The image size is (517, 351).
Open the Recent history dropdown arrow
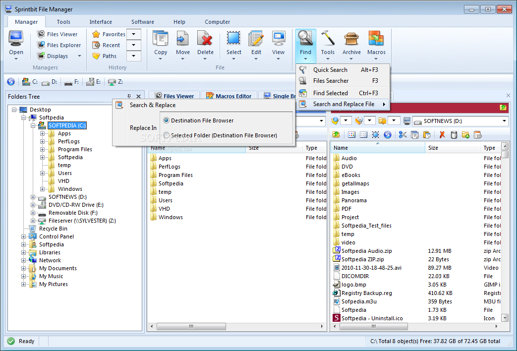pyautogui.click(x=133, y=45)
